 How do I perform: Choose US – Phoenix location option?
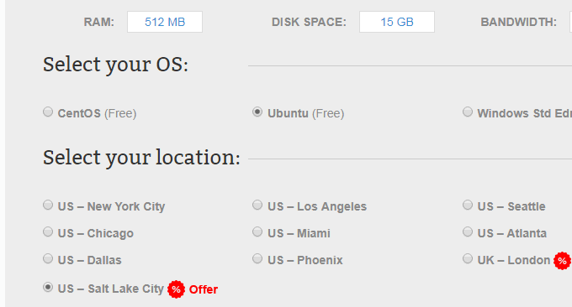point(257,258)
